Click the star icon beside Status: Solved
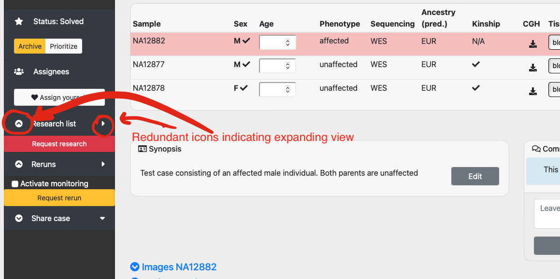This screenshot has height=279, width=560. (18, 21)
